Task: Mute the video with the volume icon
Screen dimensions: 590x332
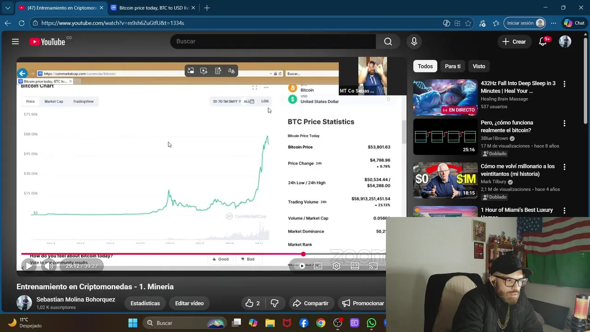Action: pyautogui.click(x=49, y=266)
